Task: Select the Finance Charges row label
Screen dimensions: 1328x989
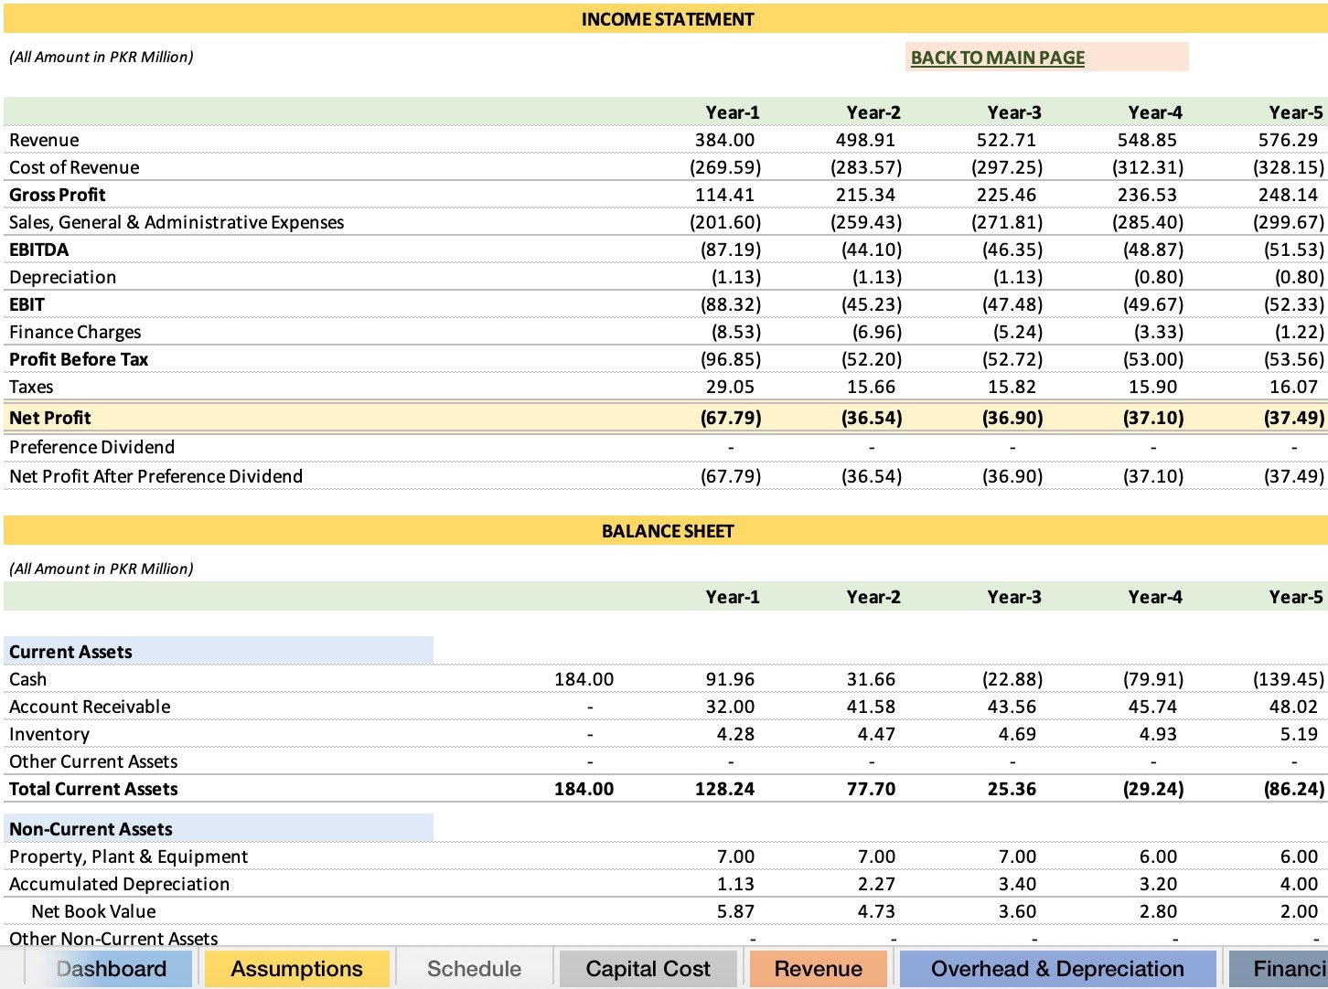Action: tap(75, 332)
